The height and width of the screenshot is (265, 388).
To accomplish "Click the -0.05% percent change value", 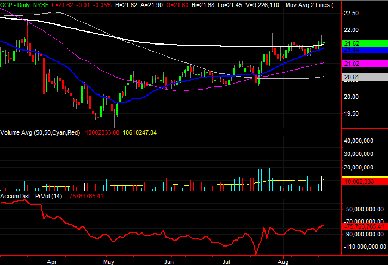I will click(x=103, y=5).
